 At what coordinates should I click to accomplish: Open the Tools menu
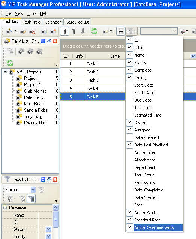click(32, 14)
